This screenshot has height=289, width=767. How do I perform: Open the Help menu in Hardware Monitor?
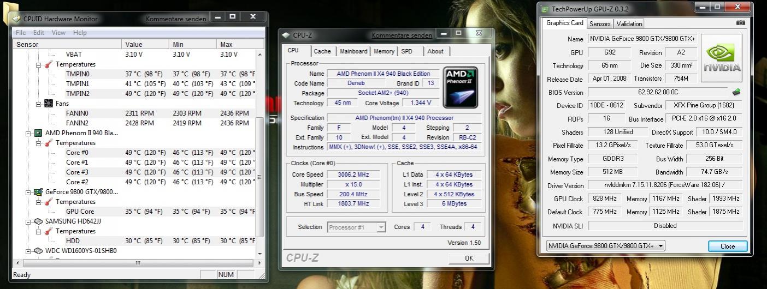click(x=80, y=33)
